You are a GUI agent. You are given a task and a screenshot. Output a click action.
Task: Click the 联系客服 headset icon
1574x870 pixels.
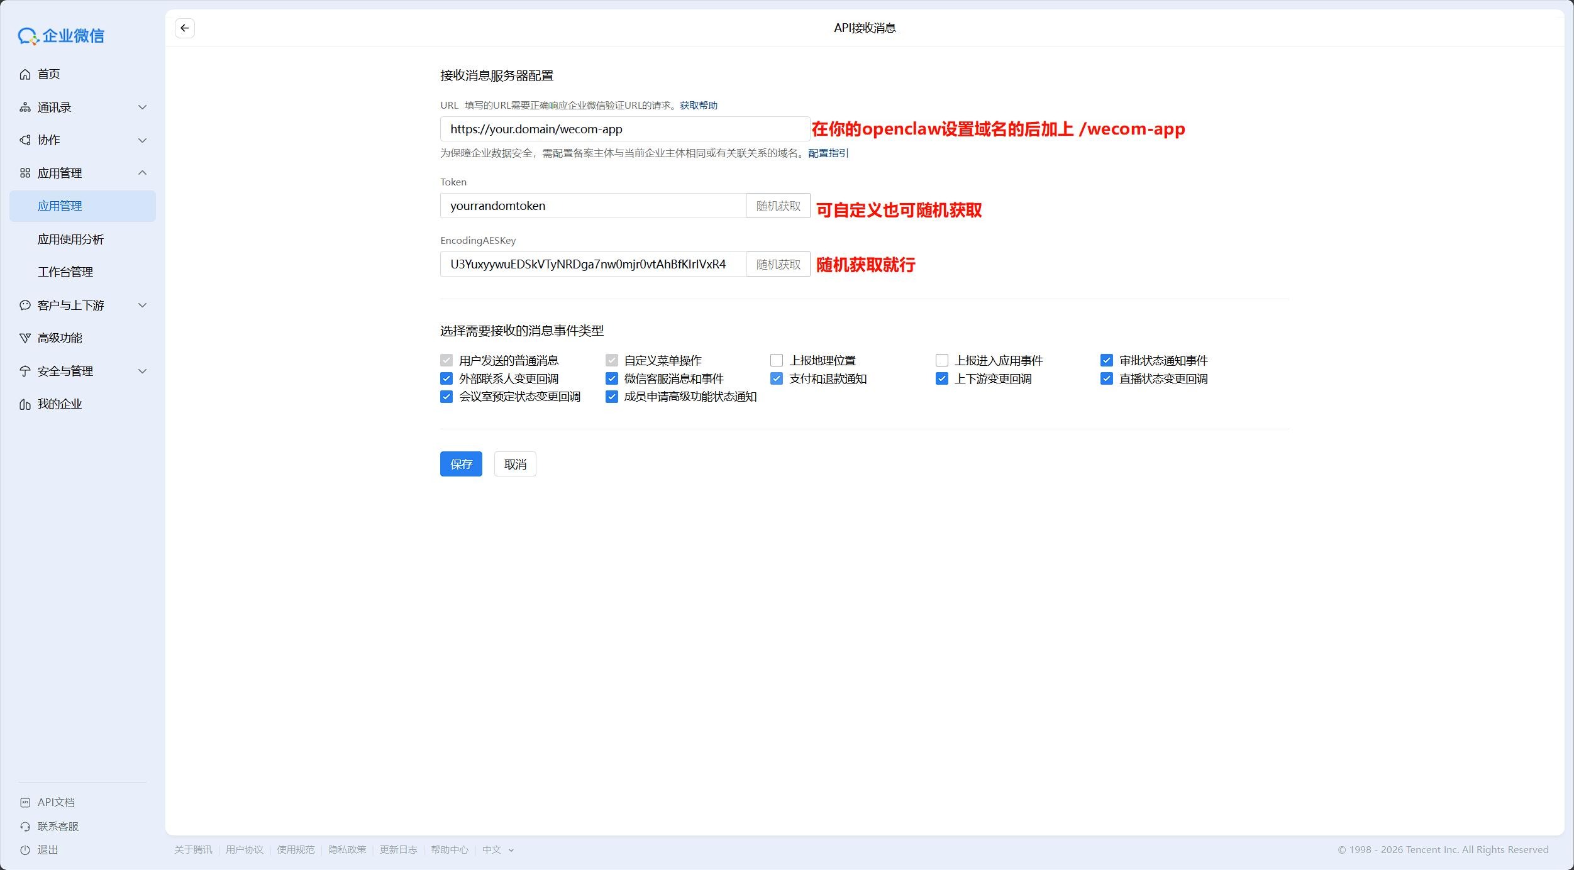[25, 827]
